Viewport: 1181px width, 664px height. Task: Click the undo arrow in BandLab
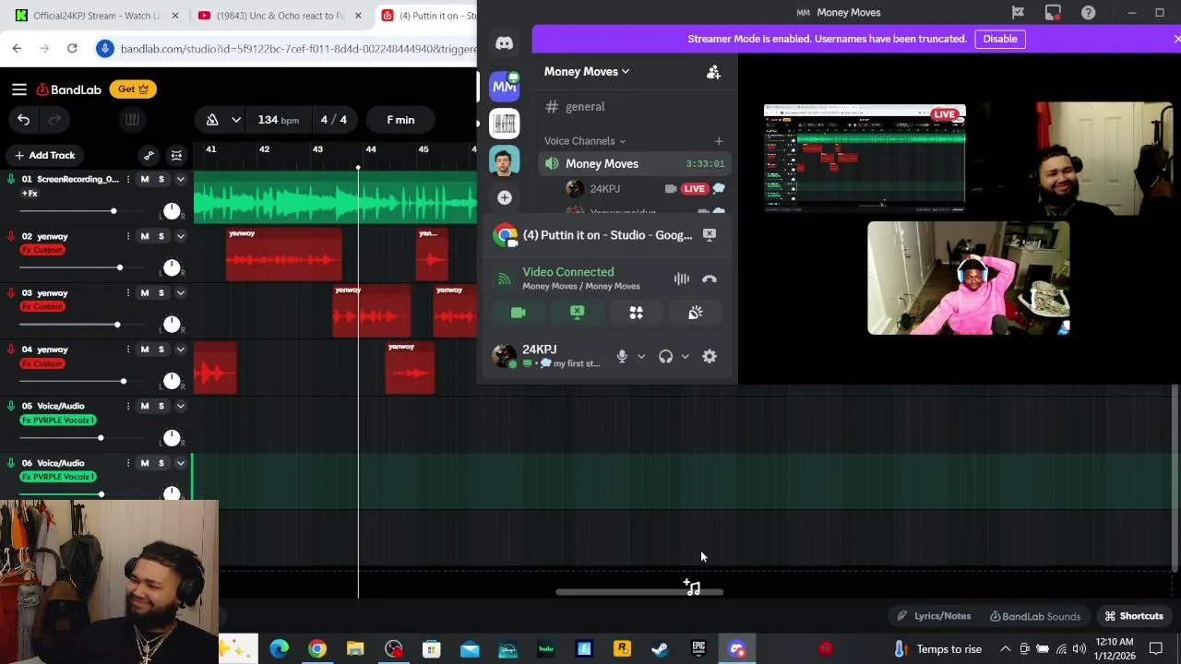[23, 120]
